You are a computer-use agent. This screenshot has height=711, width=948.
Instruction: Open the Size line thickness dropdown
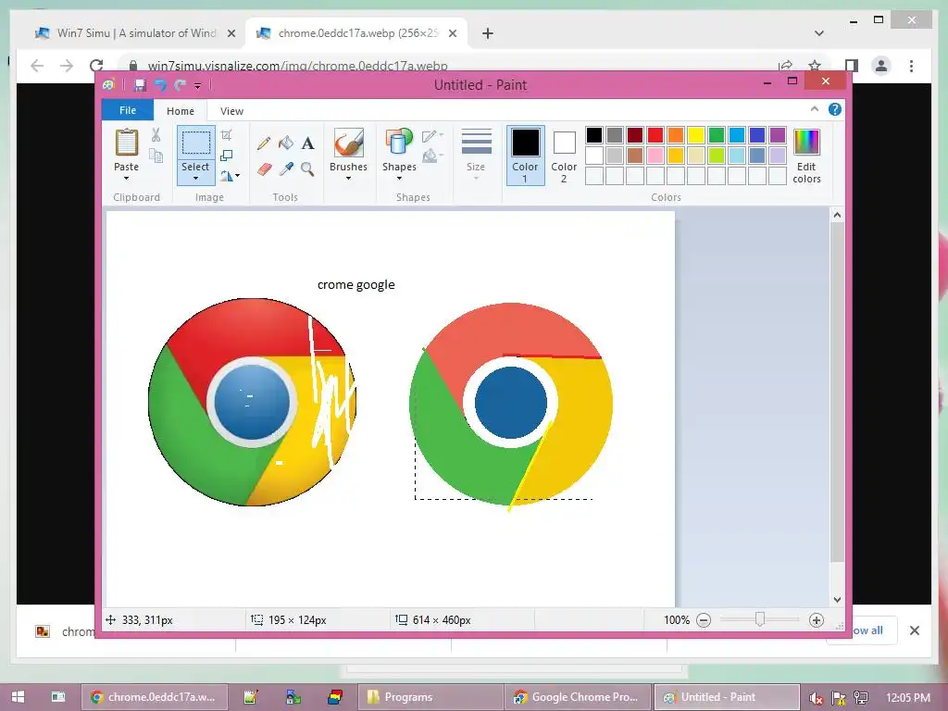(x=476, y=155)
